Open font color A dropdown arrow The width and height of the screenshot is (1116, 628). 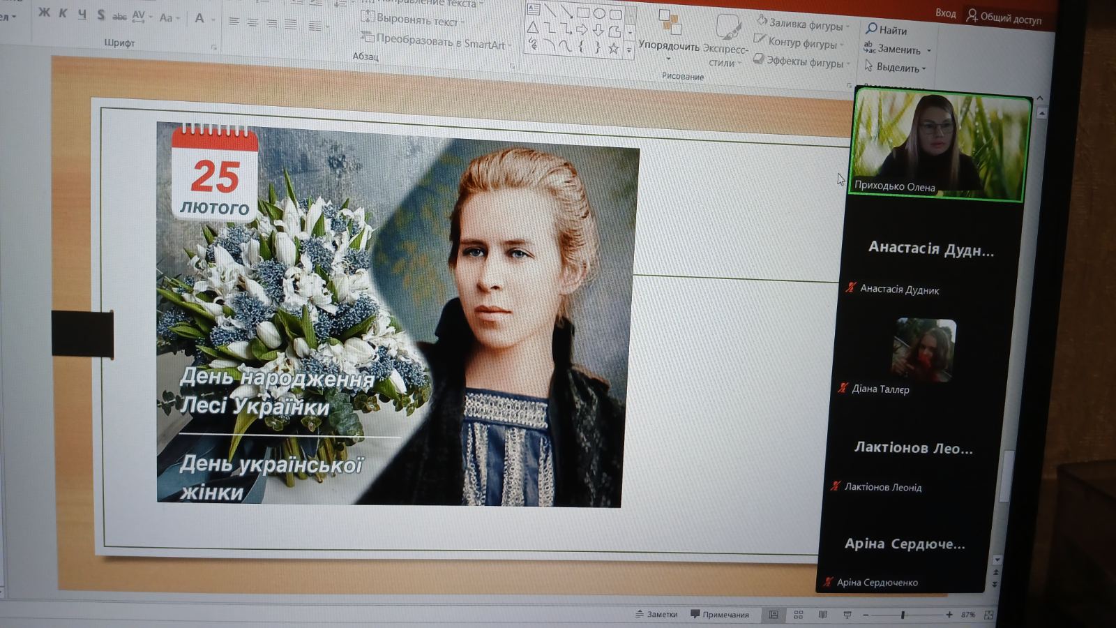(x=213, y=20)
